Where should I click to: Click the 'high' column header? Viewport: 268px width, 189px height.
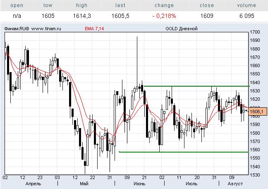82,5
